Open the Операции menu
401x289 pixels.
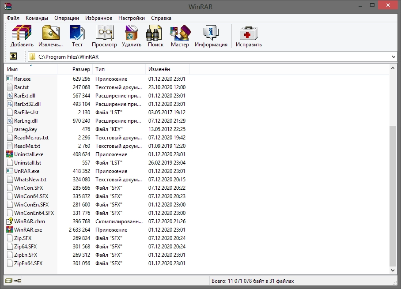click(67, 18)
